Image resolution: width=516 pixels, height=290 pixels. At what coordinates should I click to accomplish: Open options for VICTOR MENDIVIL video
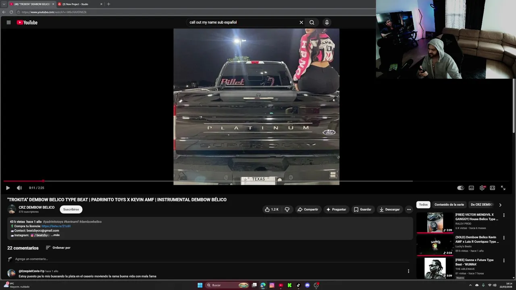504,215
